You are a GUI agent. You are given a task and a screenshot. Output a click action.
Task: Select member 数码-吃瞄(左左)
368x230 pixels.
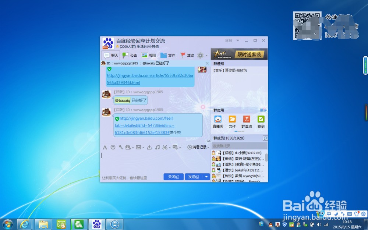point(238,159)
